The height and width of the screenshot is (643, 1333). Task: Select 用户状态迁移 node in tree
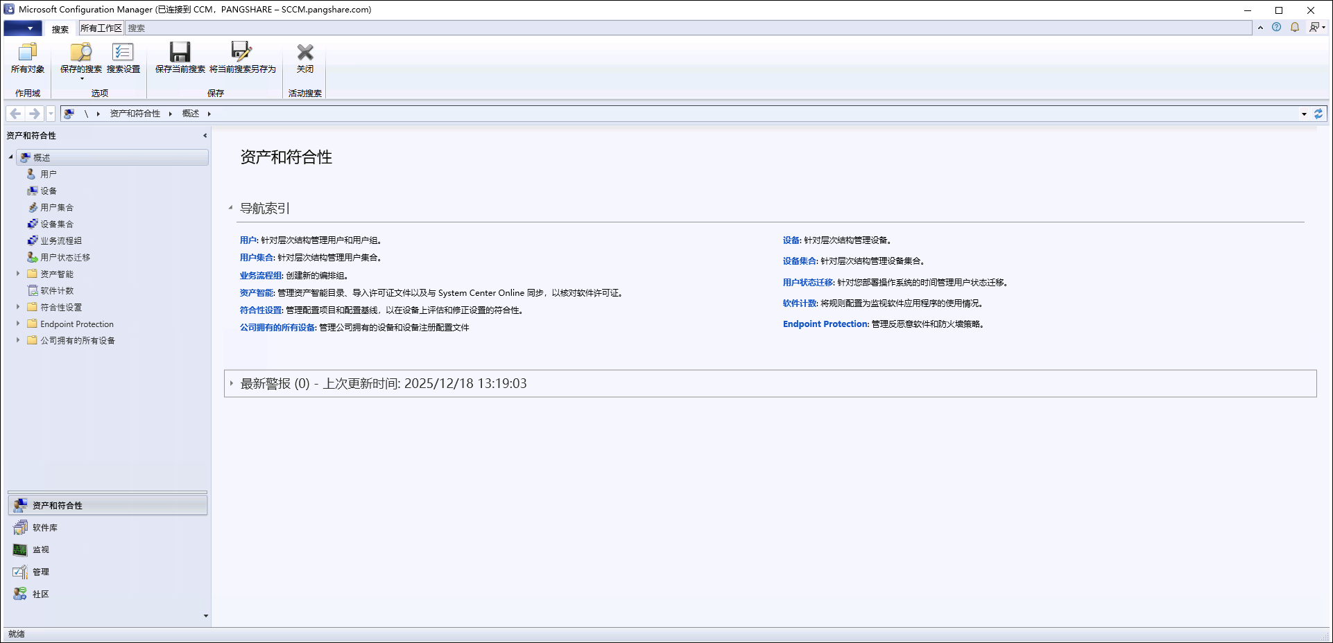tap(64, 257)
